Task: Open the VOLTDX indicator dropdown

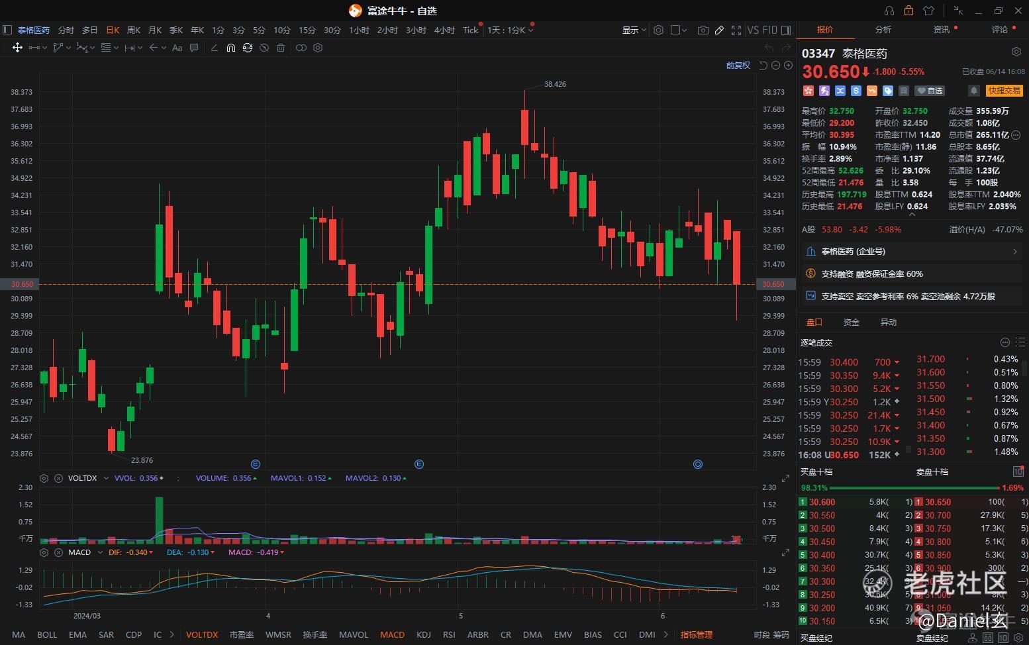Action: [106, 478]
